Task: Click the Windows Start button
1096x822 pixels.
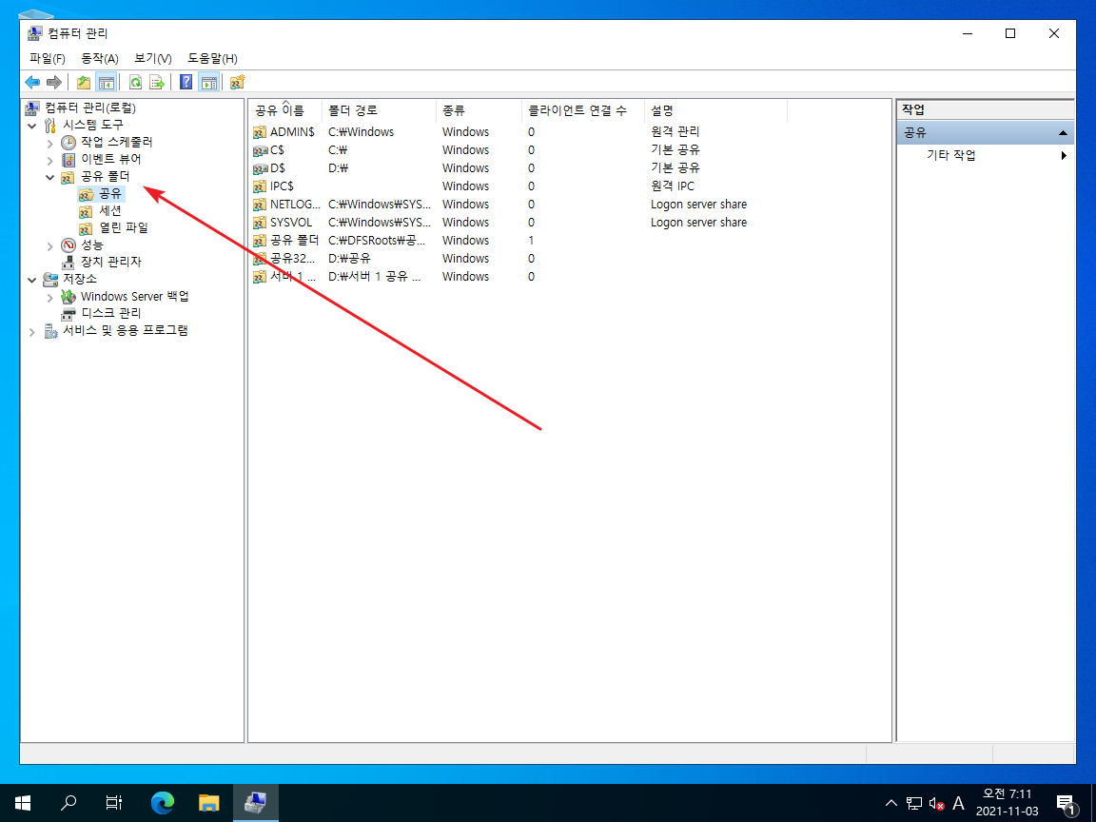Action: [23, 802]
